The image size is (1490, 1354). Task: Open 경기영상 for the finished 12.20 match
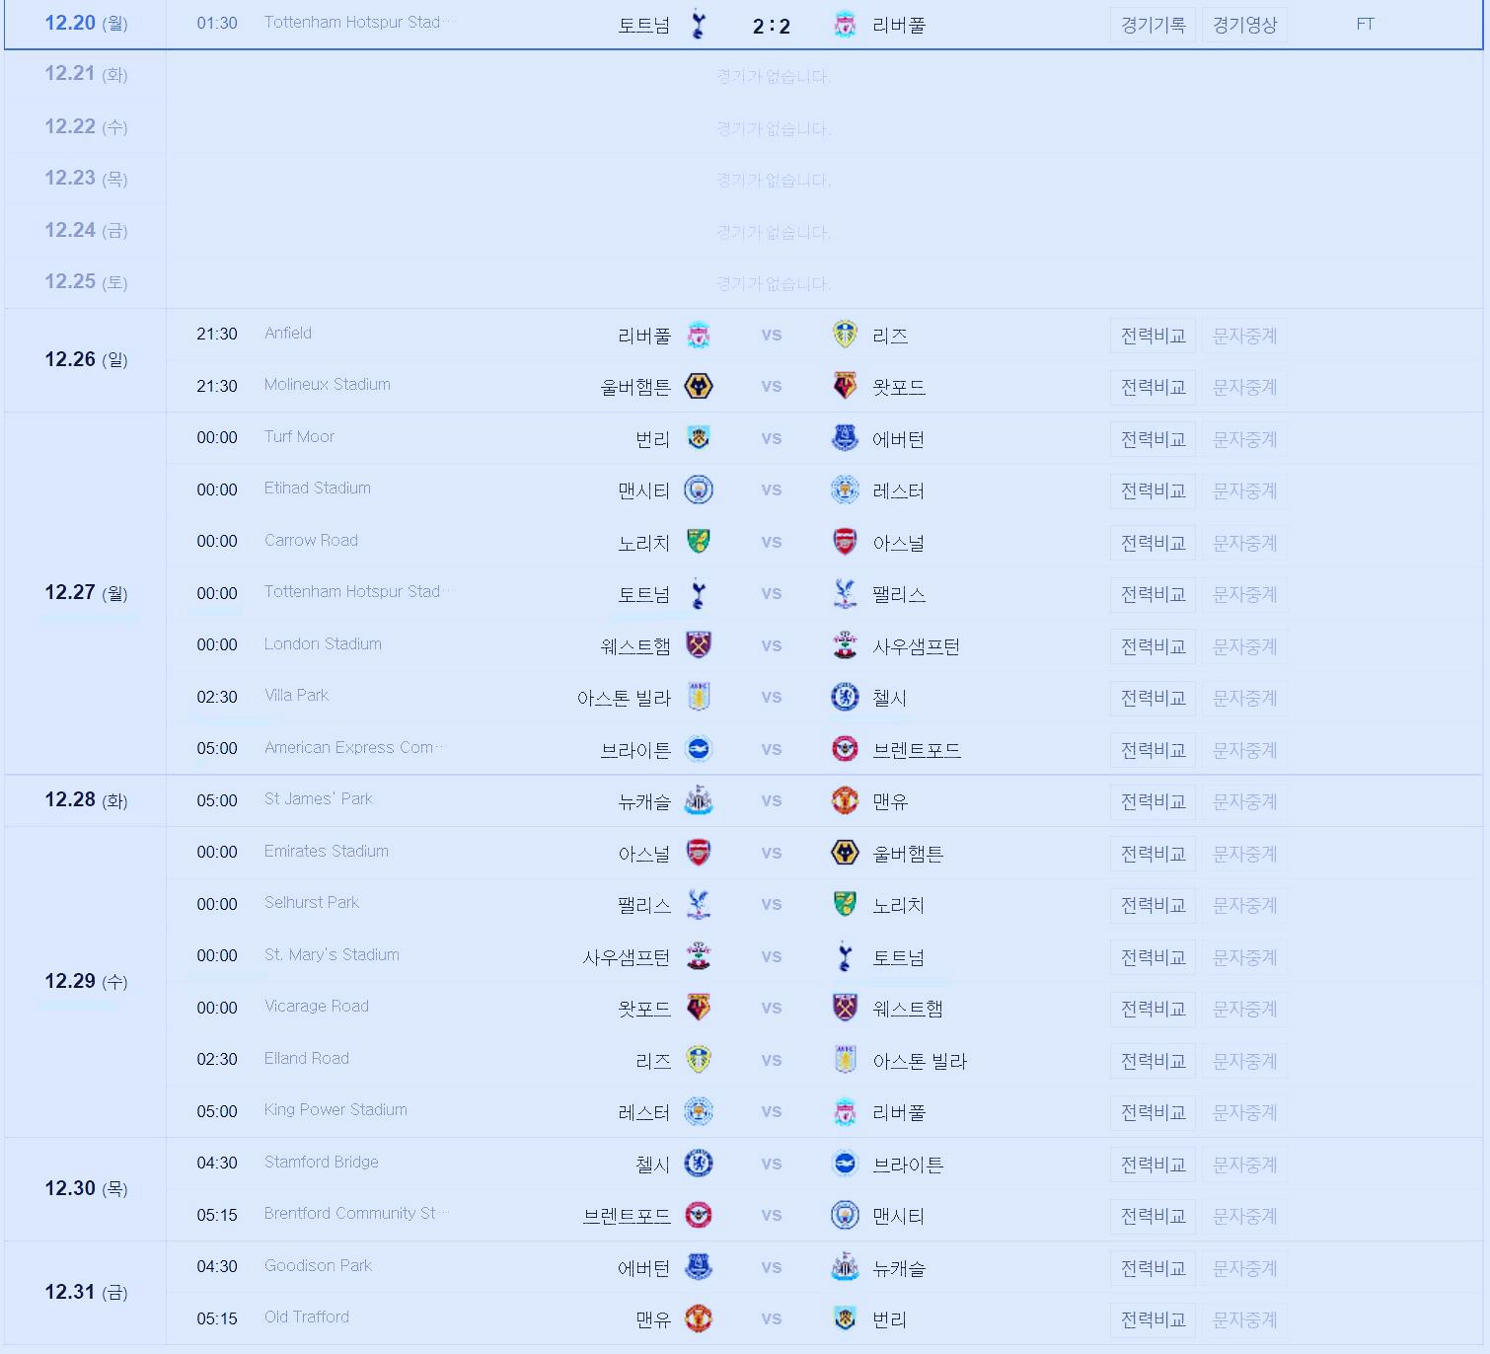(x=1244, y=24)
